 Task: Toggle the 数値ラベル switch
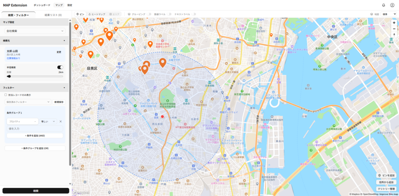click(x=169, y=14)
